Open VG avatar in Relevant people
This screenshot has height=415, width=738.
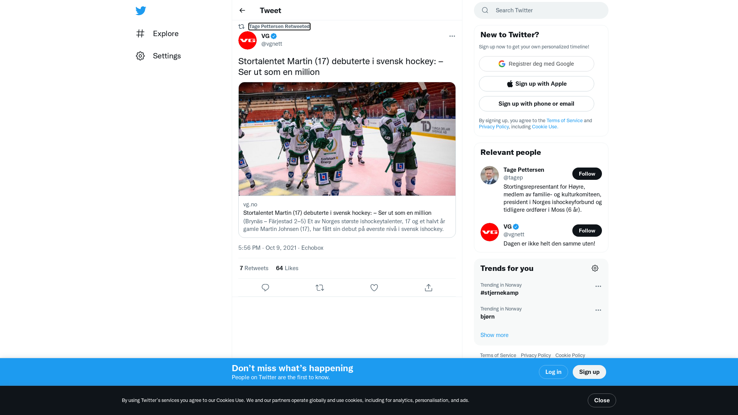490,232
